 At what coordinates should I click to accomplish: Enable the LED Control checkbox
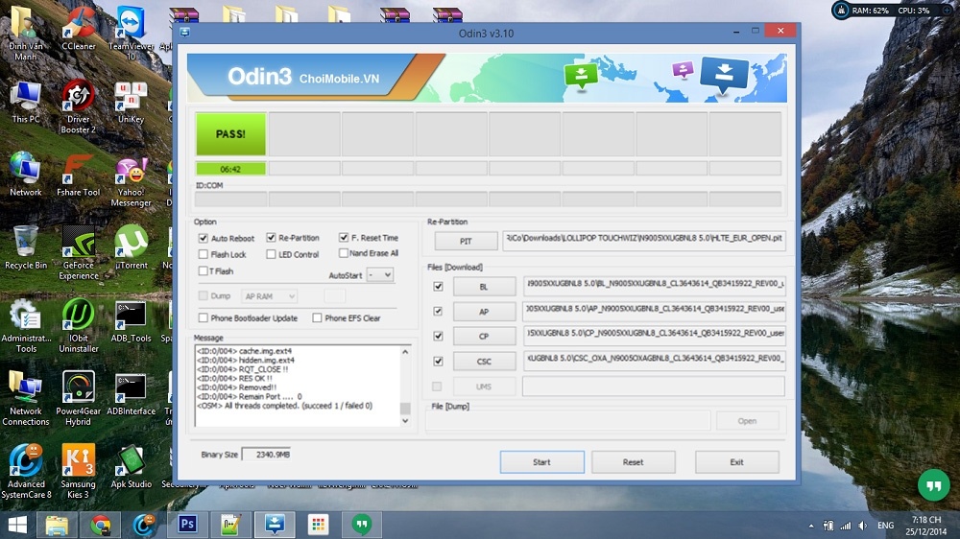click(272, 254)
